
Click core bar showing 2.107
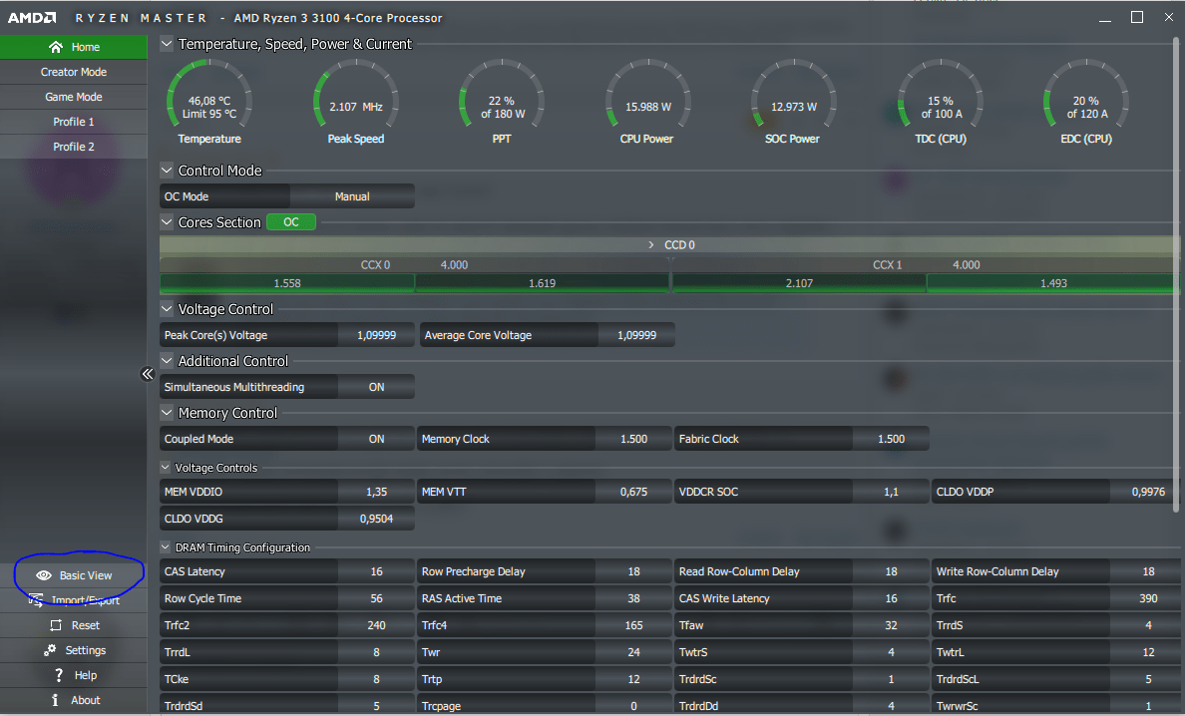tap(799, 283)
